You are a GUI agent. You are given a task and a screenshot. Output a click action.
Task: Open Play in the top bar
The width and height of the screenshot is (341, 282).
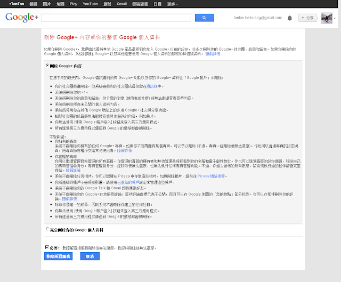point(74,4)
